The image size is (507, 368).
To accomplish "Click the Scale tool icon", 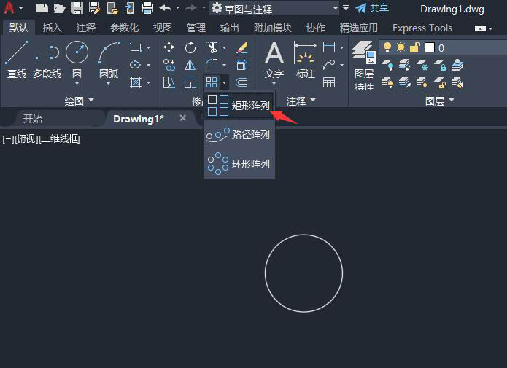I will point(190,83).
